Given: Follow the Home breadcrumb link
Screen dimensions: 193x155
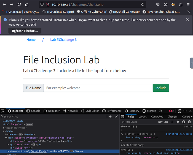Looking at the screenshot, I should pos(31,40).
